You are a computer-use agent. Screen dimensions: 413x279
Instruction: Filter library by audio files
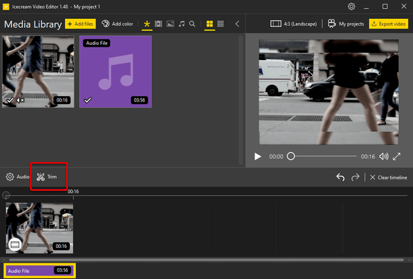tap(181, 24)
